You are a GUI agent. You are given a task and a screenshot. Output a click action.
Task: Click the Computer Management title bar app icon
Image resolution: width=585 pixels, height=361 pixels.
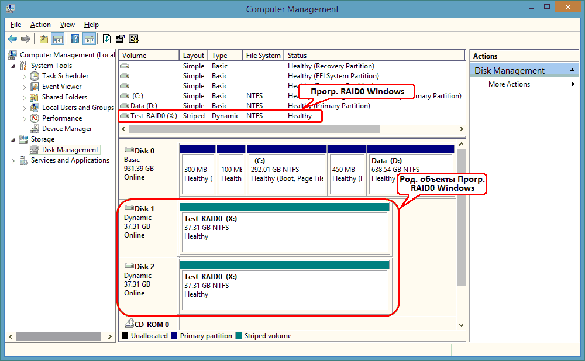tap(10, 8)
